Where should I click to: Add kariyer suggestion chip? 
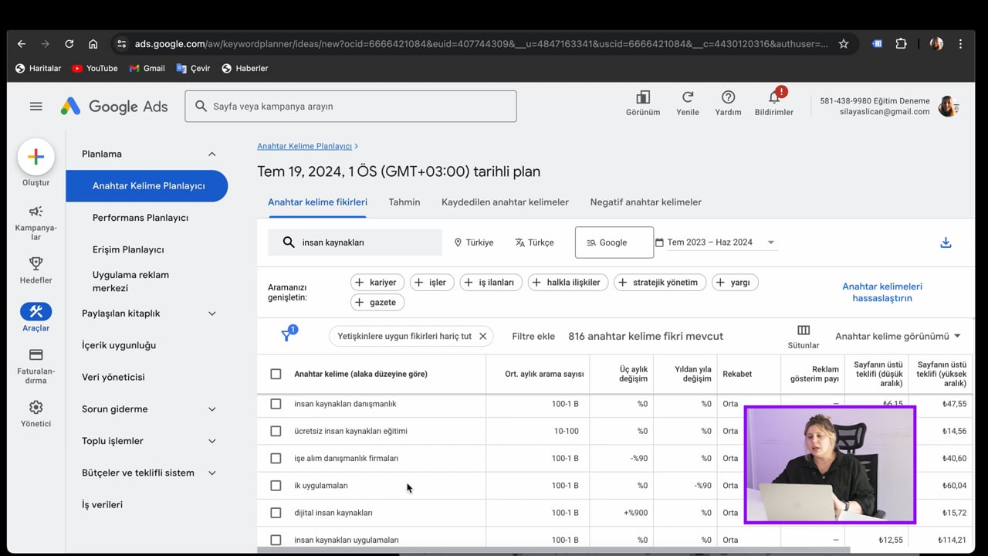[377, 283]
